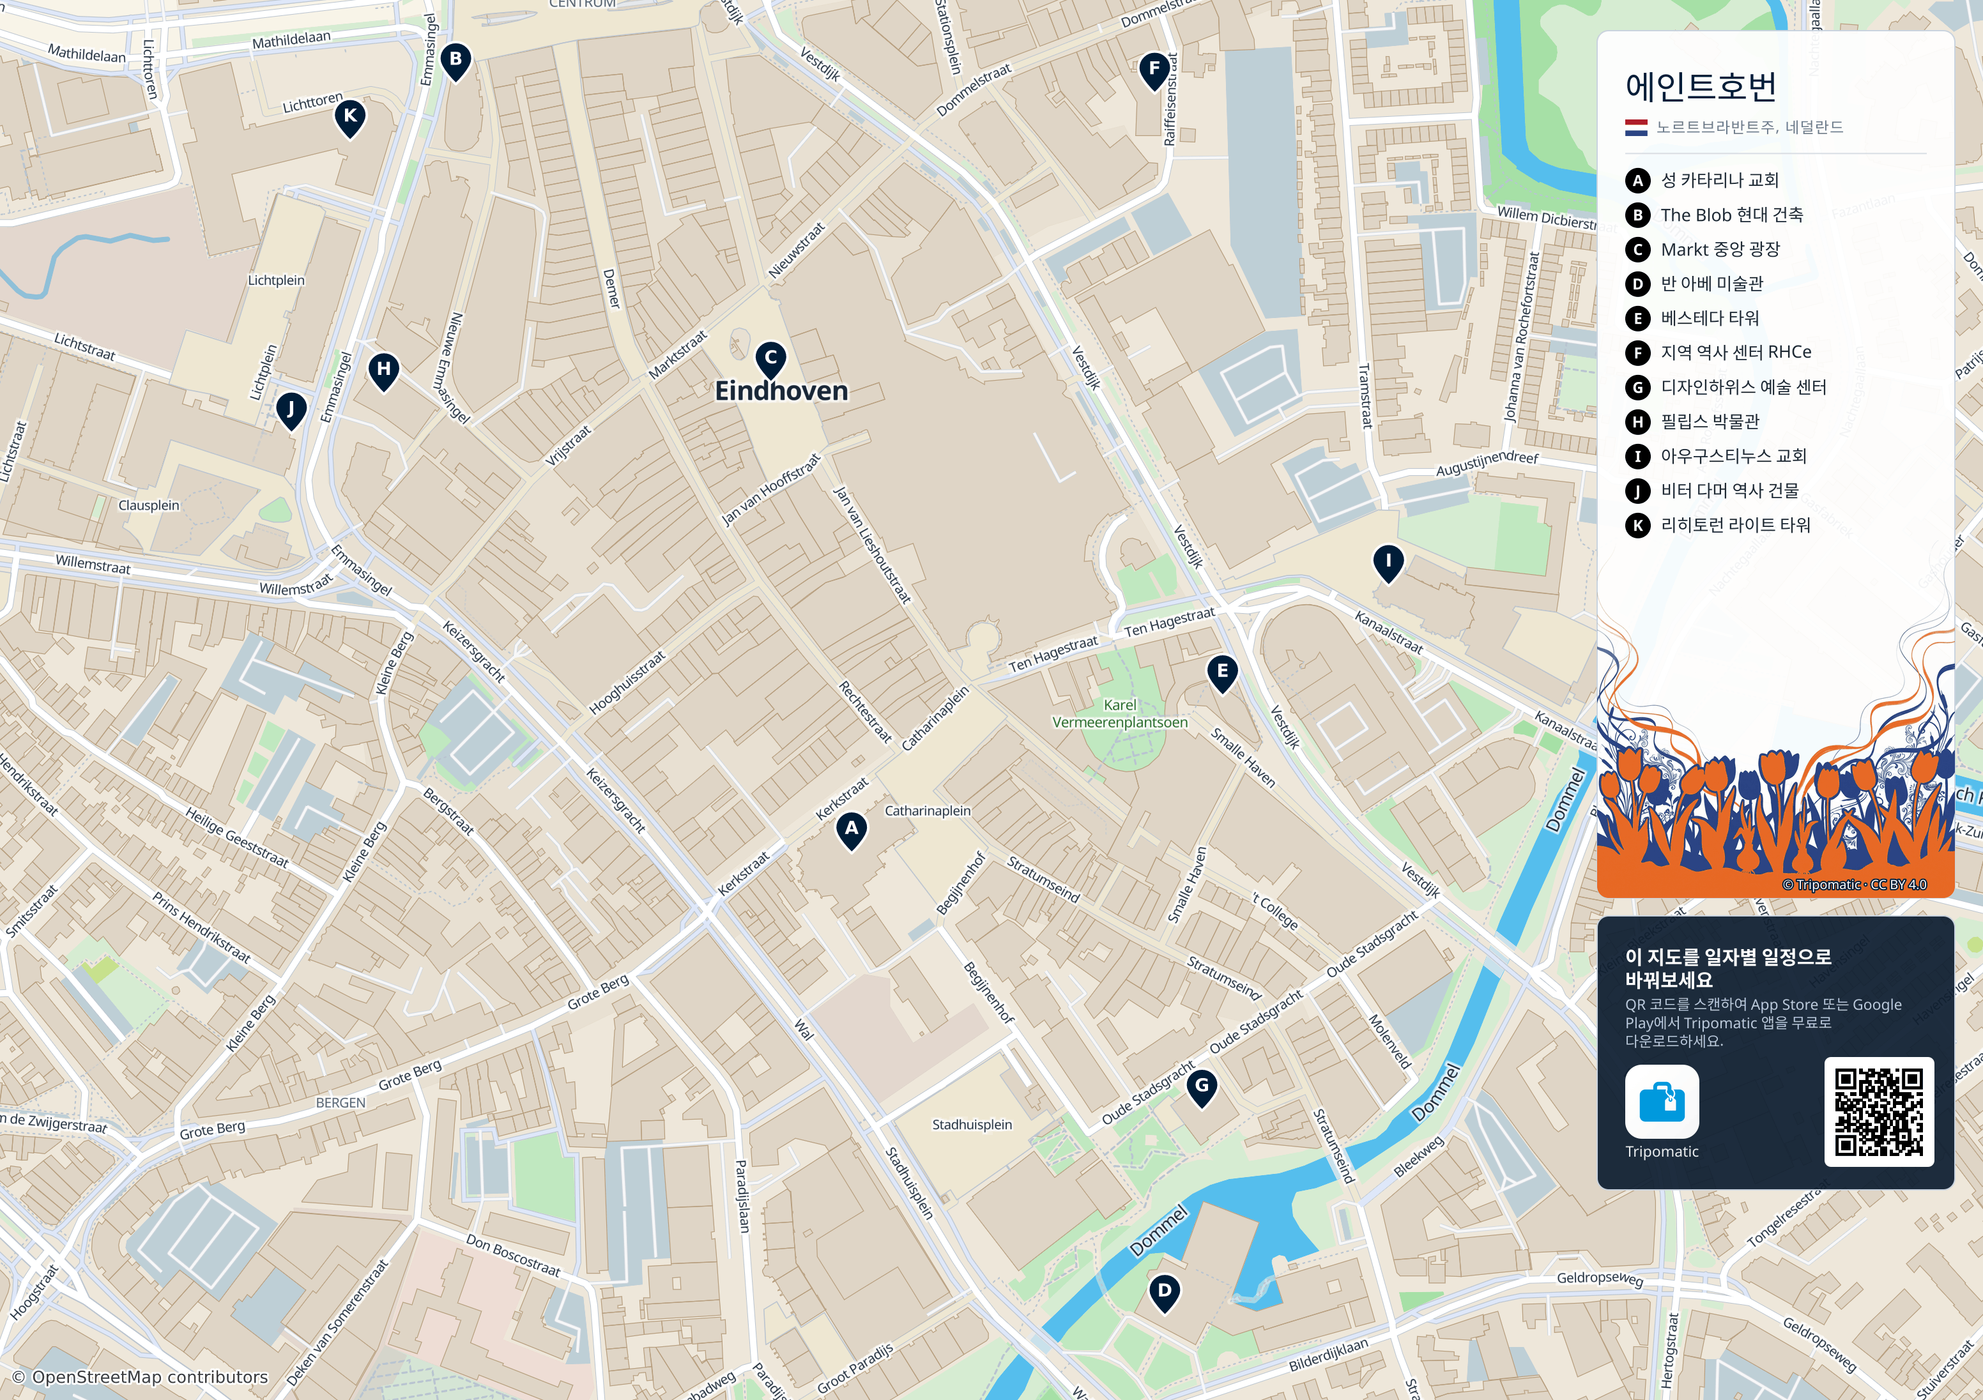This screenshot has width=1983, height=1400.
Task: Click the 'Bilderdijklaan' street label
Action: pos(1329,1354)
